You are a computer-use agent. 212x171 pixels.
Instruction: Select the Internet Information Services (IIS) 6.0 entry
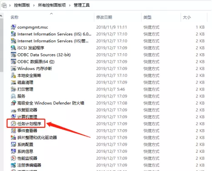[55, 34]
